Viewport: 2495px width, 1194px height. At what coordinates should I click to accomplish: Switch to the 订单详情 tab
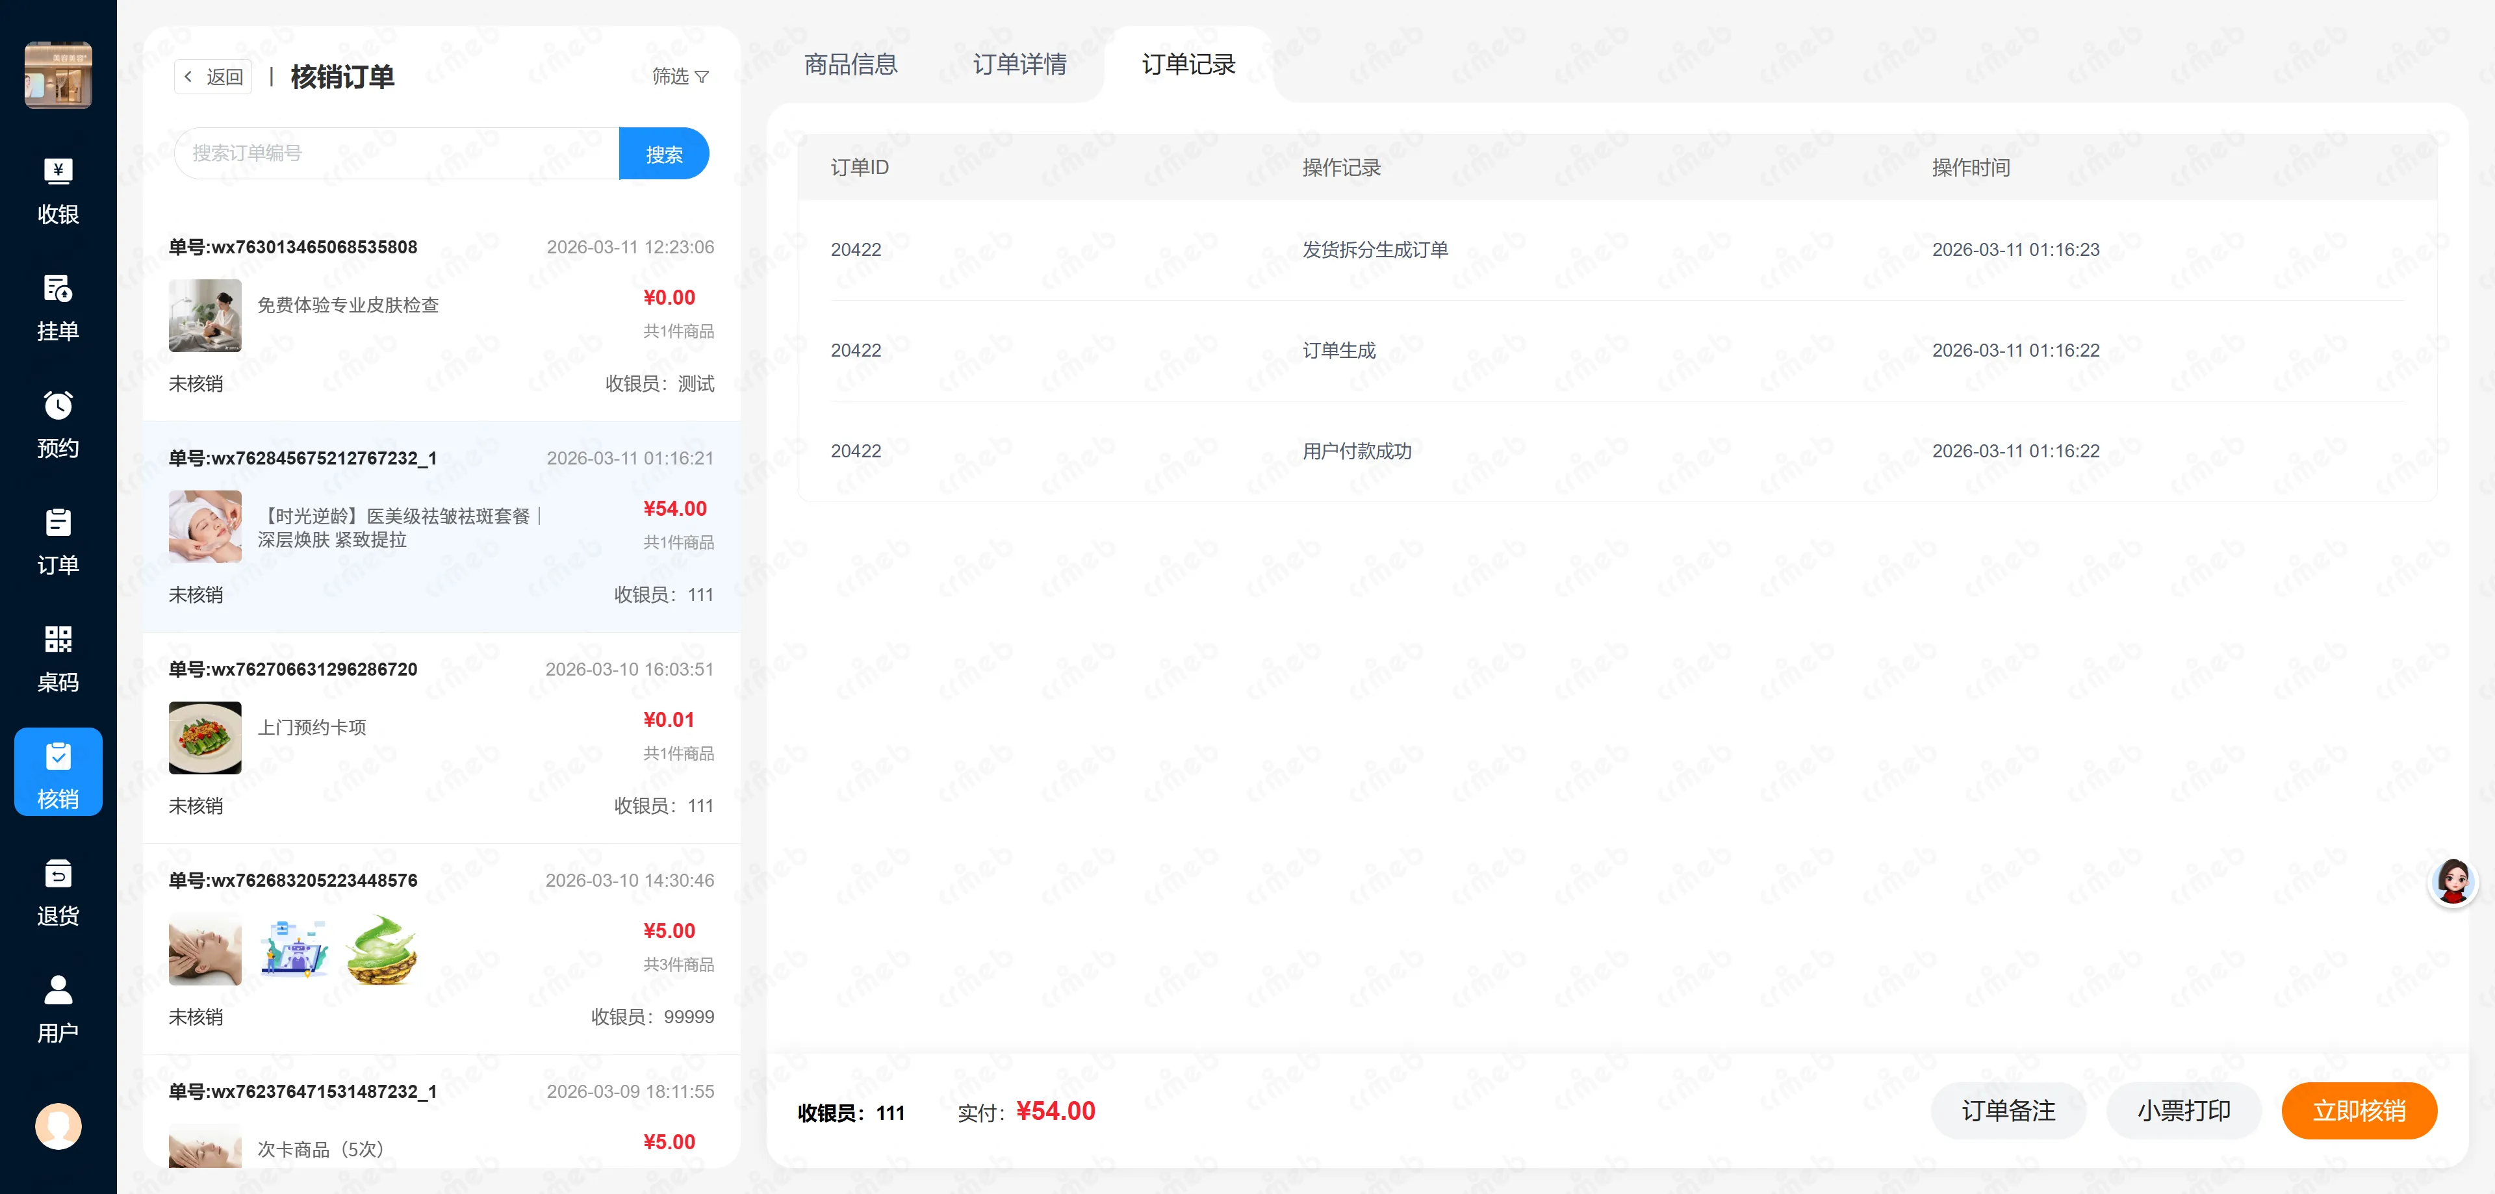[x=1020, y=64]
